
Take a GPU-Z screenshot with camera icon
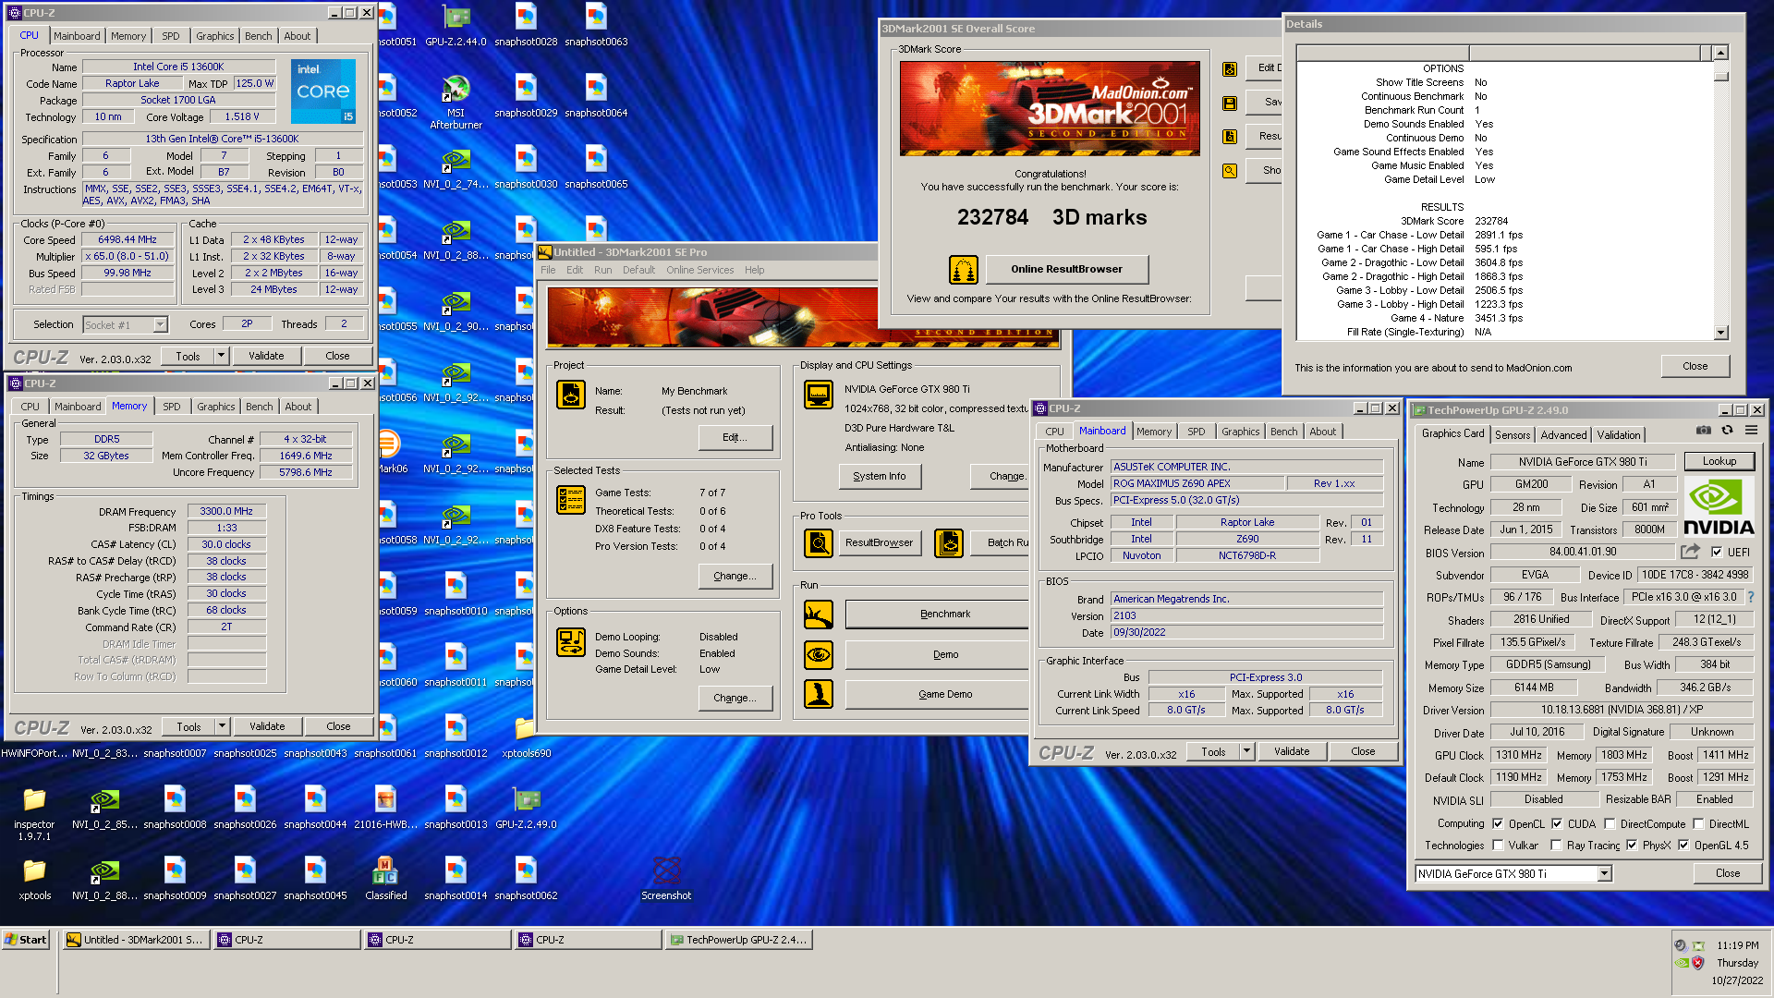(x=1703, y=431)
